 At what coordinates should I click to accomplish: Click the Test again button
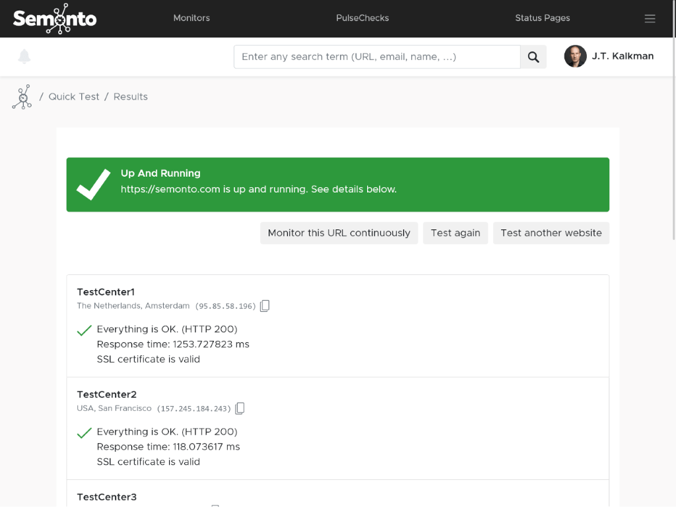456,233
